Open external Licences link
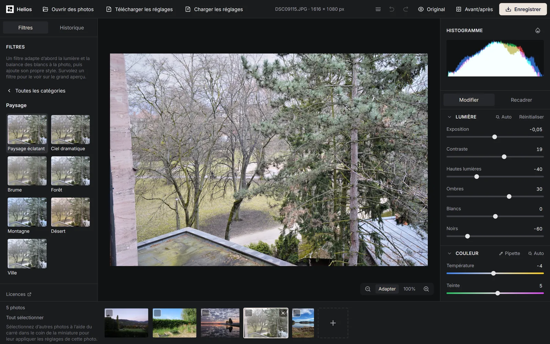The image size is (550, 344). (19, 294)
